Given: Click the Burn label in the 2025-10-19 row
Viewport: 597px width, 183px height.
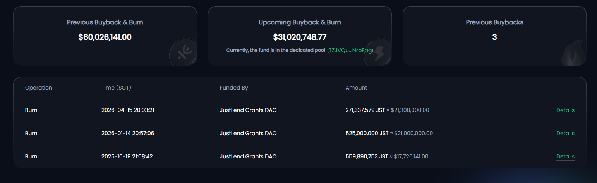Looking at the screenshot, I should (31, 156).
